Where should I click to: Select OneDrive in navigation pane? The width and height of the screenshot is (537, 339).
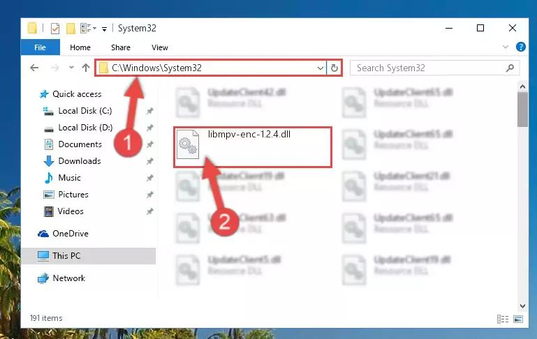point(71,233)
